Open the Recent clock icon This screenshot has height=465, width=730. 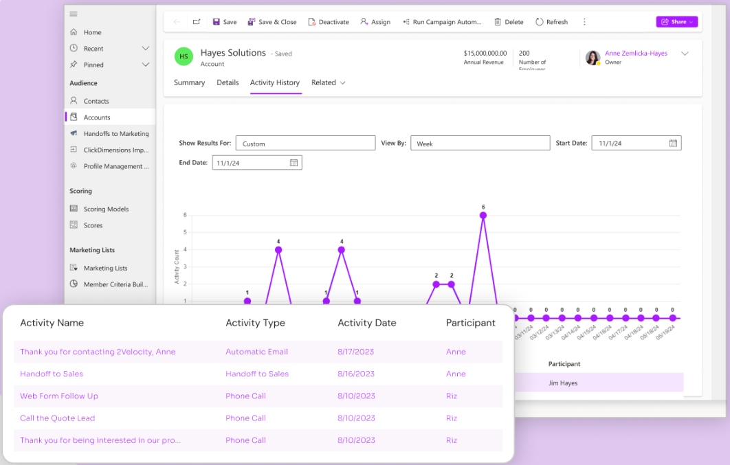(74, 48)
